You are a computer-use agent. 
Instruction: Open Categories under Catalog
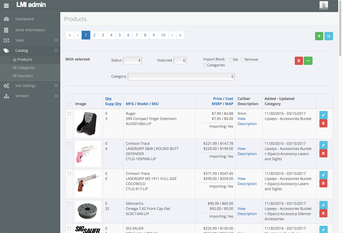(x=26, y=68)
